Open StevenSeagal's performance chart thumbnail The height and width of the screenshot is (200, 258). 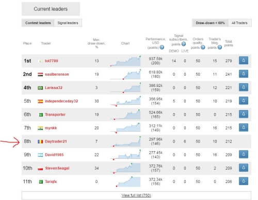[125, 168]
